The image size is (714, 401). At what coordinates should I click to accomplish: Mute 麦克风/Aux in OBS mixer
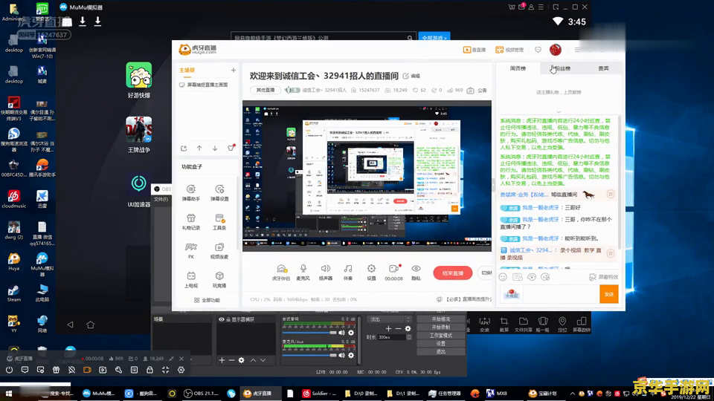tap(341, 356)
